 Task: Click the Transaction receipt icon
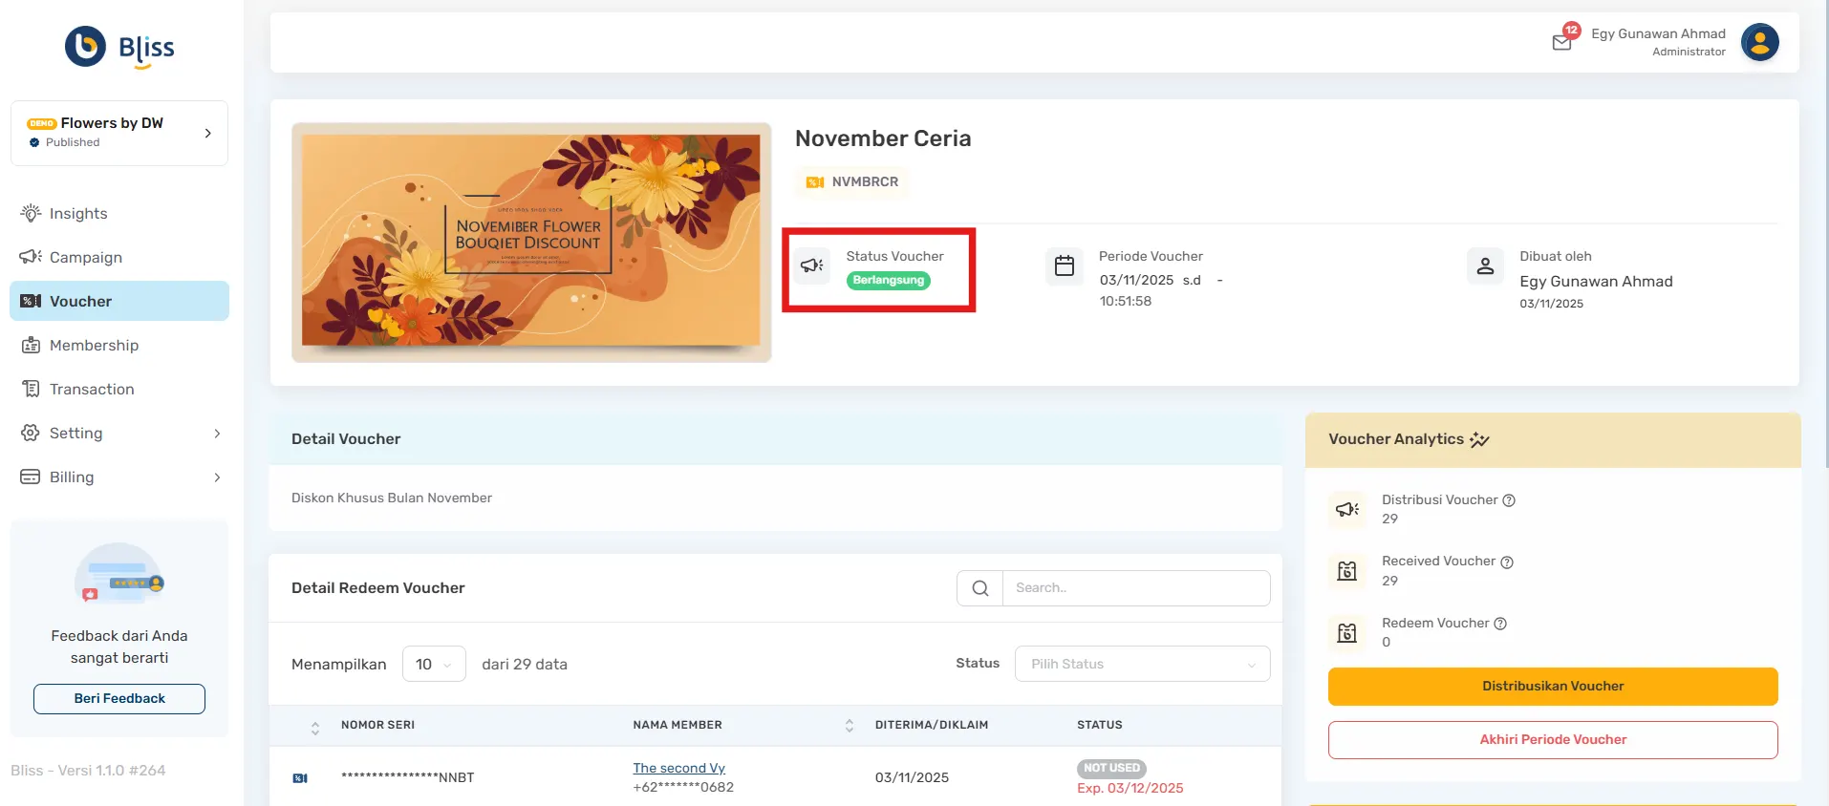point(31,389)
